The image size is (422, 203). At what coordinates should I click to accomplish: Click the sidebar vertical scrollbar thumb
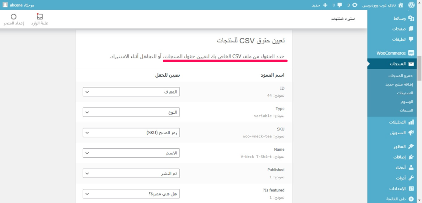click(x=419, y=68)
